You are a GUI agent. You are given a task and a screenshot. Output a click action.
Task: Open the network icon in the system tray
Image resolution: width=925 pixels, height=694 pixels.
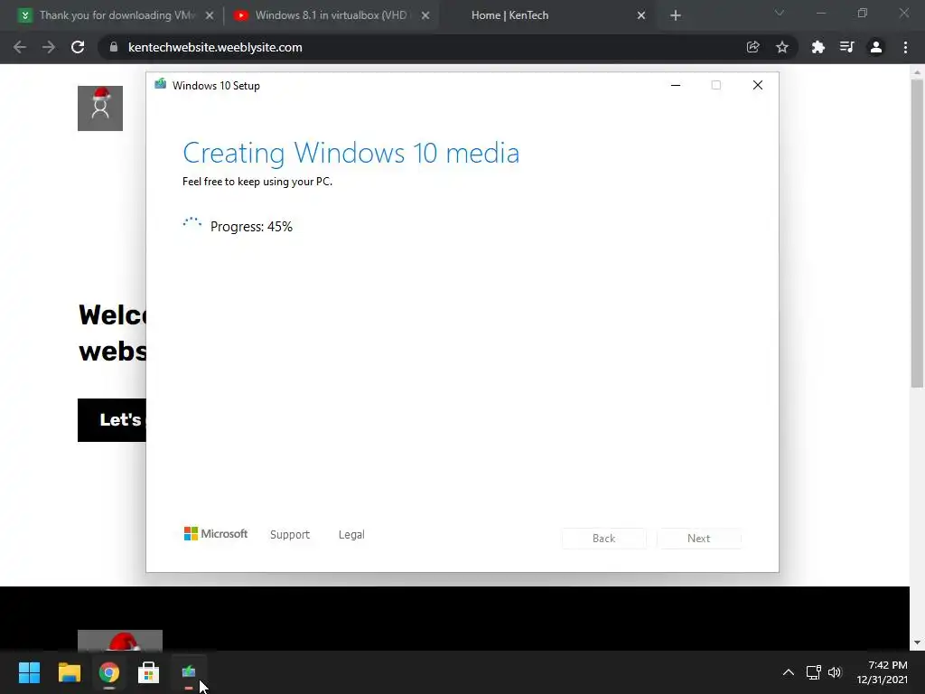tap(814, 672)
